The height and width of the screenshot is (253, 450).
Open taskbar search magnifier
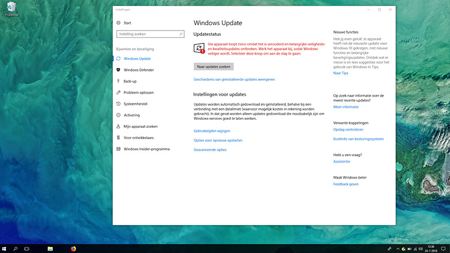pyautogui.click(x=16, y=249)
